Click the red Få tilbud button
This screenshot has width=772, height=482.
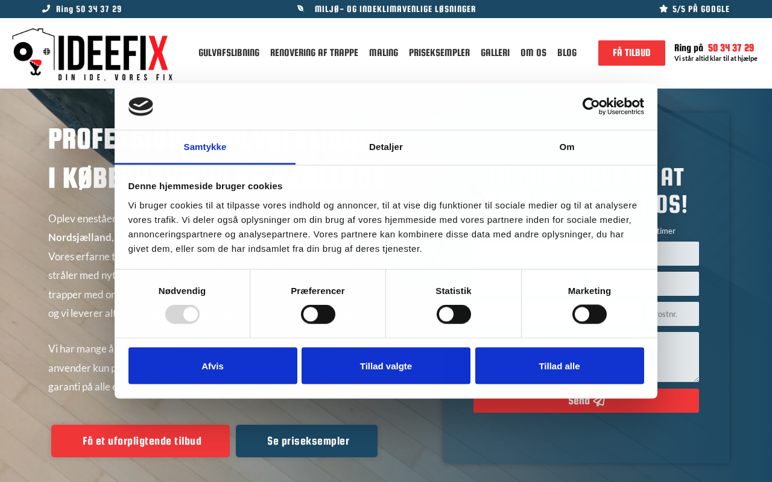pos(631,53)
